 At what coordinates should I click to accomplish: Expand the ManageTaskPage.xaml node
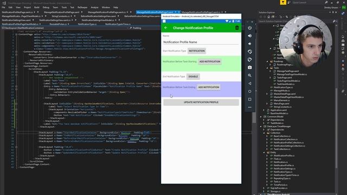point(271,71)
